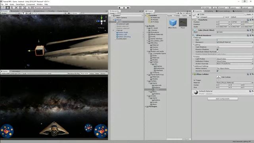
Task: Pick a mesh with the Mesh field object picker
Action: tap(252, 32)
